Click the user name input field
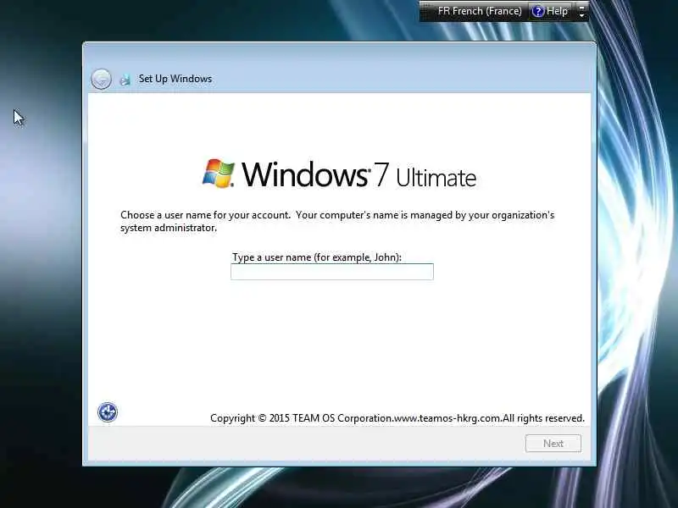The image size is (678, 508). click(331, 272)
